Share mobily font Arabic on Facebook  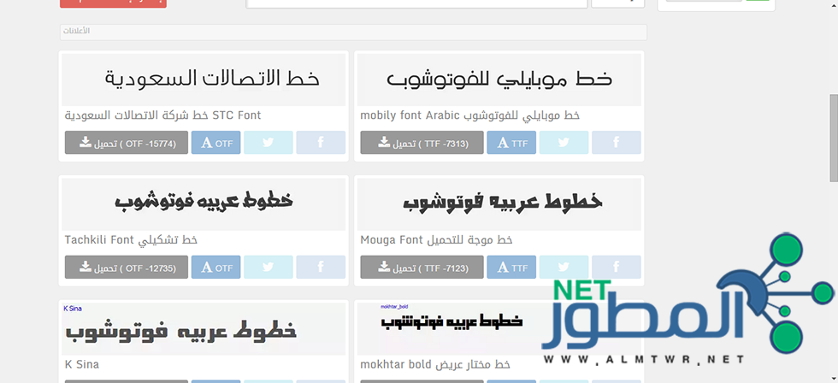[617, 143]
